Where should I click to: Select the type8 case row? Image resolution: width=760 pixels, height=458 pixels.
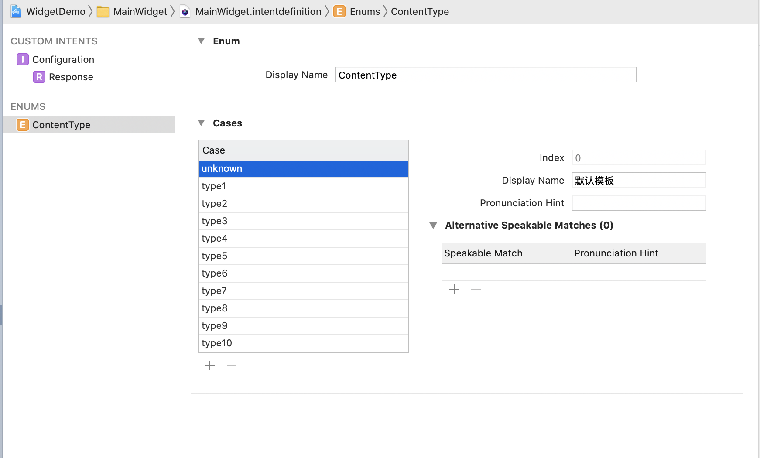click(x=304, y=308)
